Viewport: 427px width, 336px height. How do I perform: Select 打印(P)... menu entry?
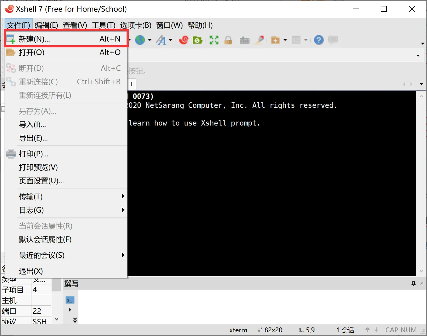point(66,154)
